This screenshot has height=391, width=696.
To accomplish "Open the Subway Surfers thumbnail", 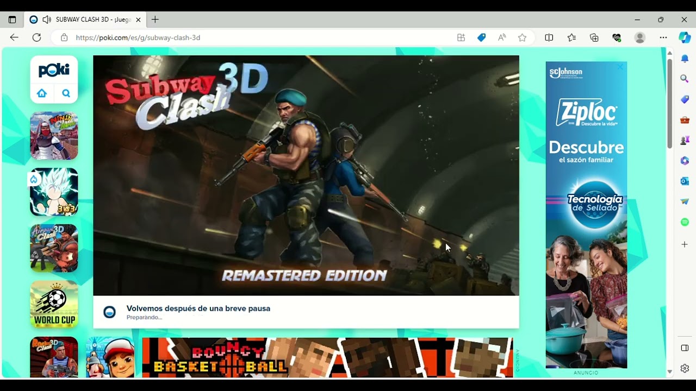I will tap(110, 357).
